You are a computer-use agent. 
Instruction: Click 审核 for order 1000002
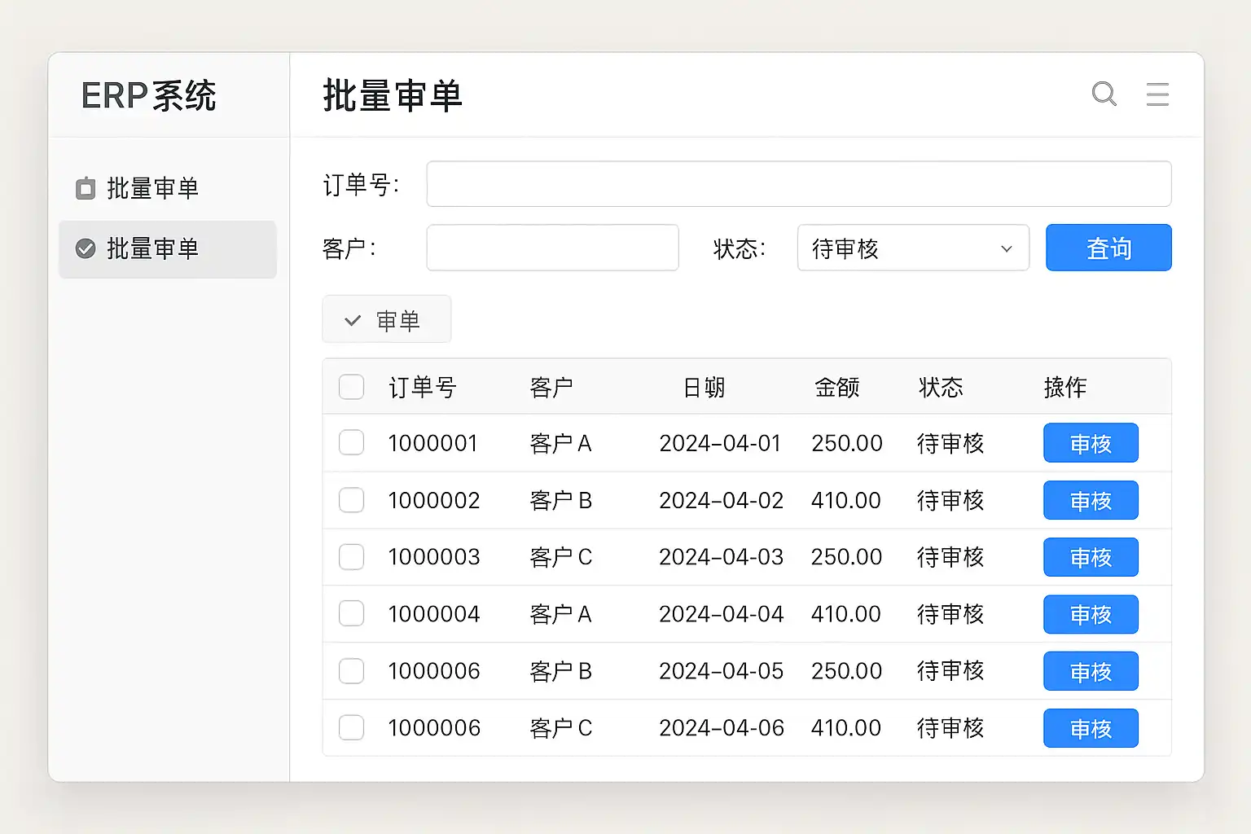point(1091,500)
